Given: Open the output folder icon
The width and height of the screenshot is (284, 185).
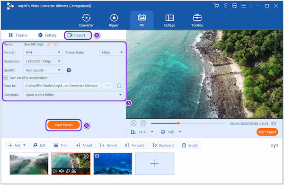Looking at the screenshot, I should coord(120,86).
